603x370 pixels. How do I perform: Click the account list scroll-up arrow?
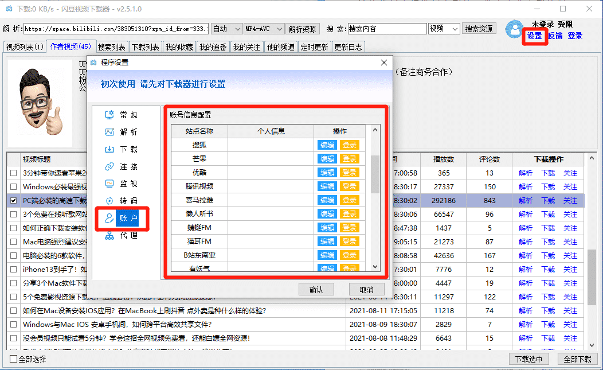click(x=375, y=130)
